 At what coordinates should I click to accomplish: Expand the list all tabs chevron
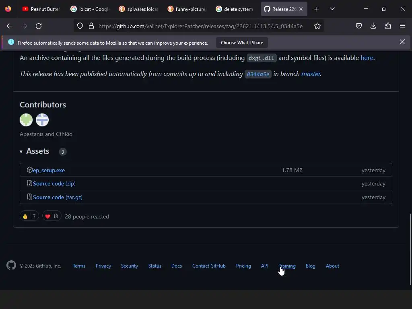tap(332, 9)
